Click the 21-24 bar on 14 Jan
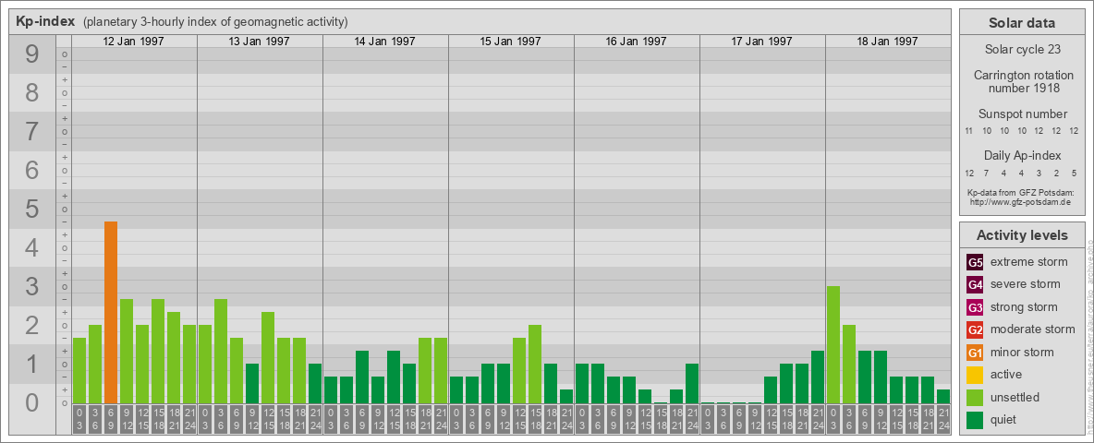Screen dimensions: 1094x443 pyautogui.click(x=440, y=371)
